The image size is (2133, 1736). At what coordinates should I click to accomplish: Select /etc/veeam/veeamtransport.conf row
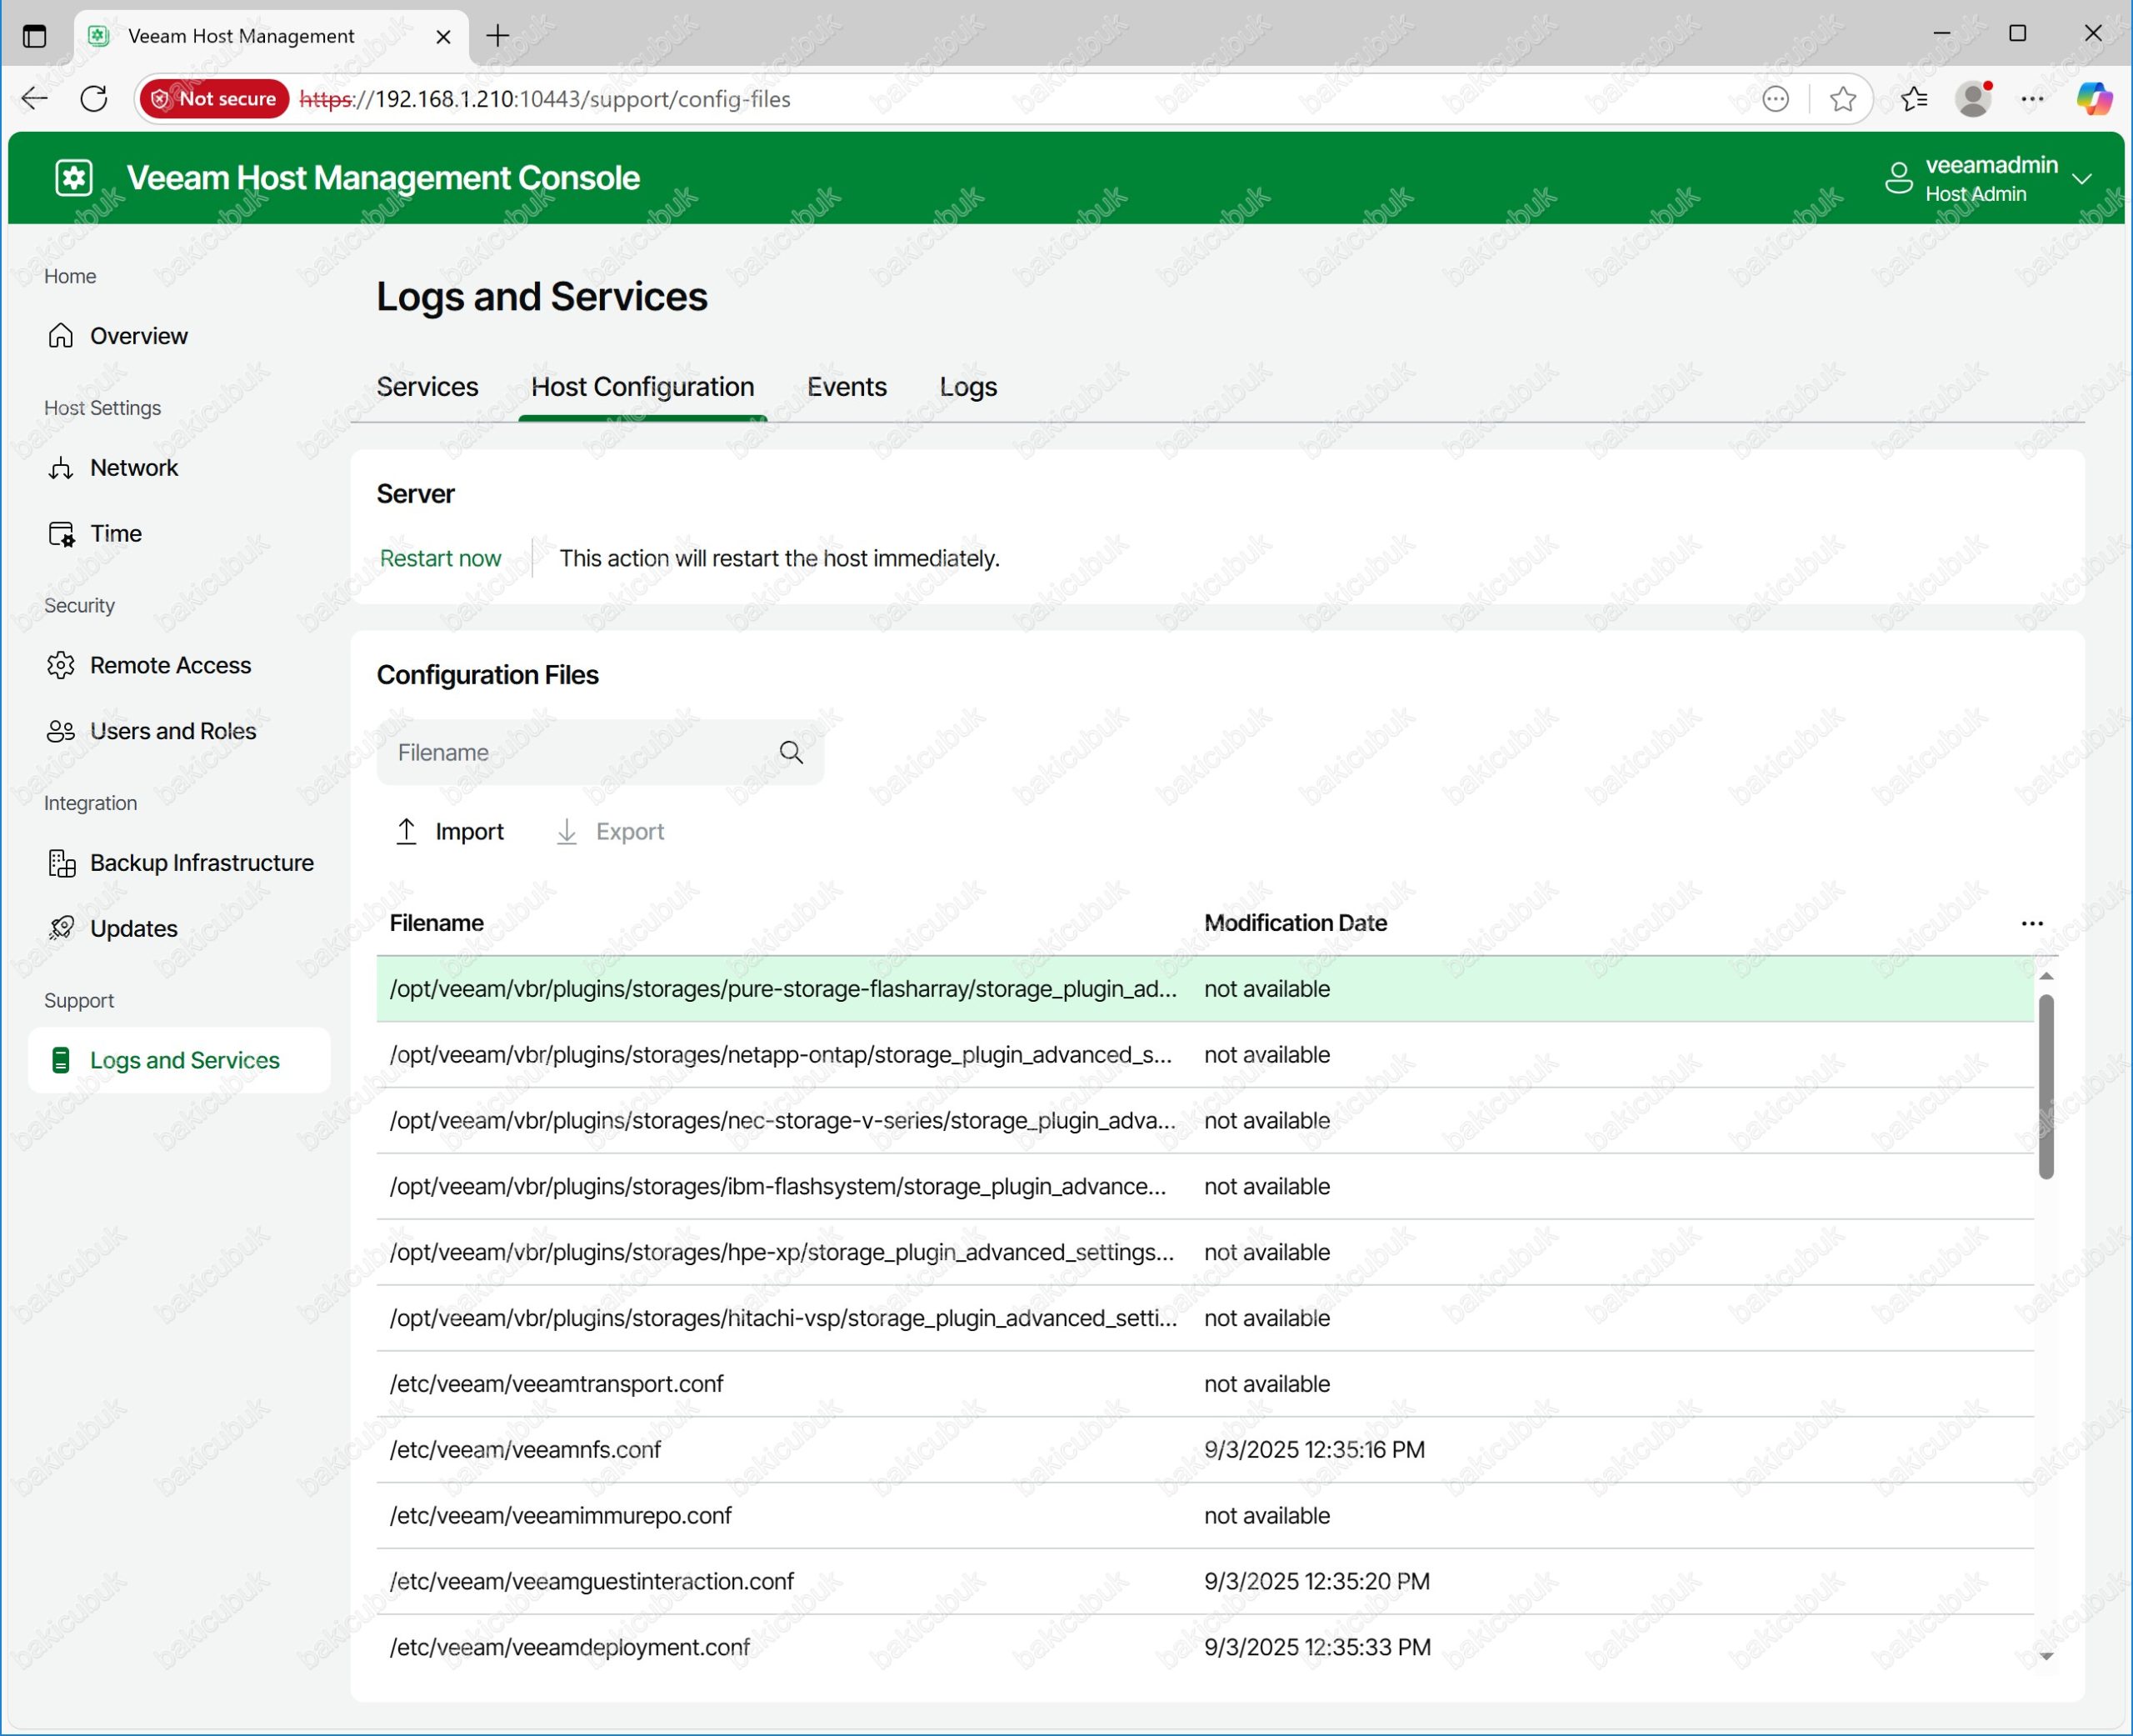[1205, 1384]
